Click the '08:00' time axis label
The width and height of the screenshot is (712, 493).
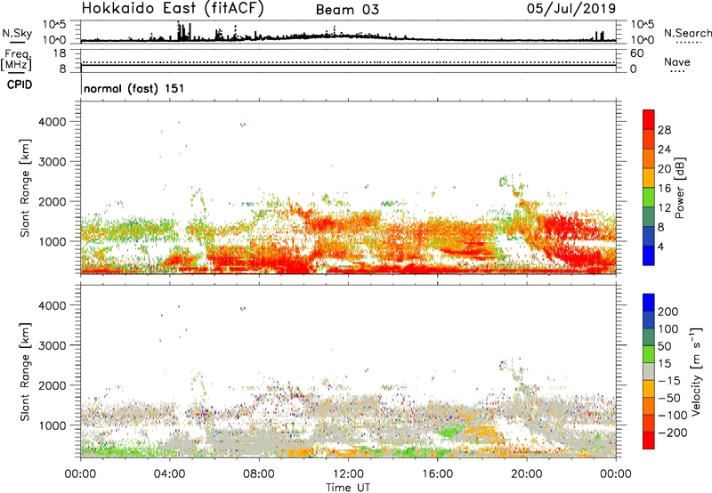[259, 474]
